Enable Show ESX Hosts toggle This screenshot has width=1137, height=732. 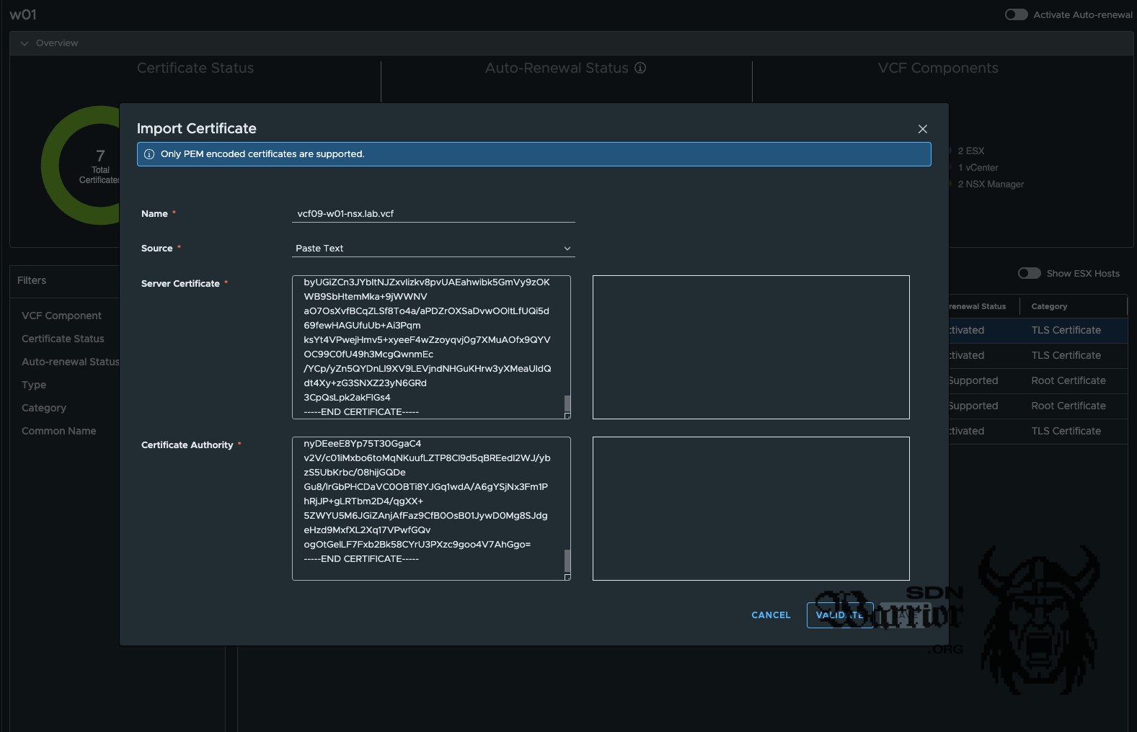click(x=1029, y=273)
